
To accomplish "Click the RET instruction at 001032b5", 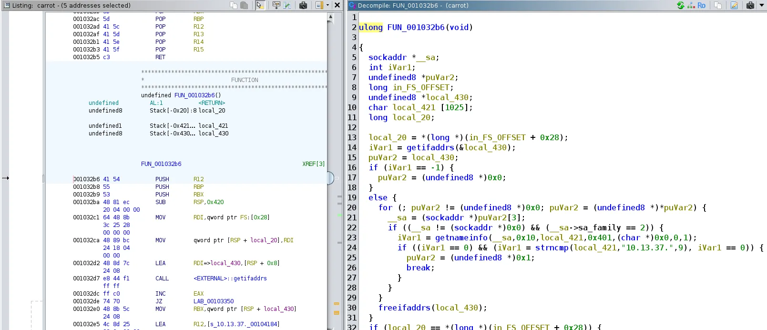I will [x=160, y=57].
